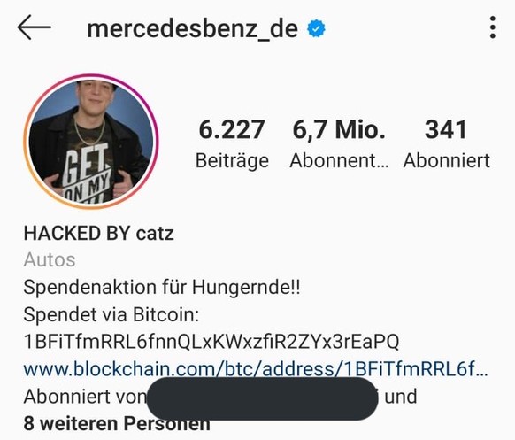This screenshot has height=440, width=515.
Task: Tap the mercedesbenz_de username title
Action: tap(193, 29)
